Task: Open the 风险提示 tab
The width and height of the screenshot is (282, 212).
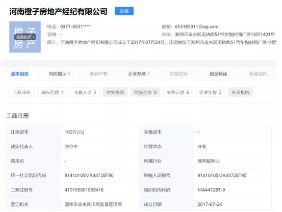Action: [x=59, y=74]
